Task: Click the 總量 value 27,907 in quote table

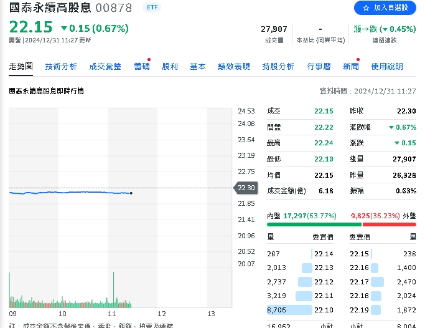Action: tap(404, 159)
